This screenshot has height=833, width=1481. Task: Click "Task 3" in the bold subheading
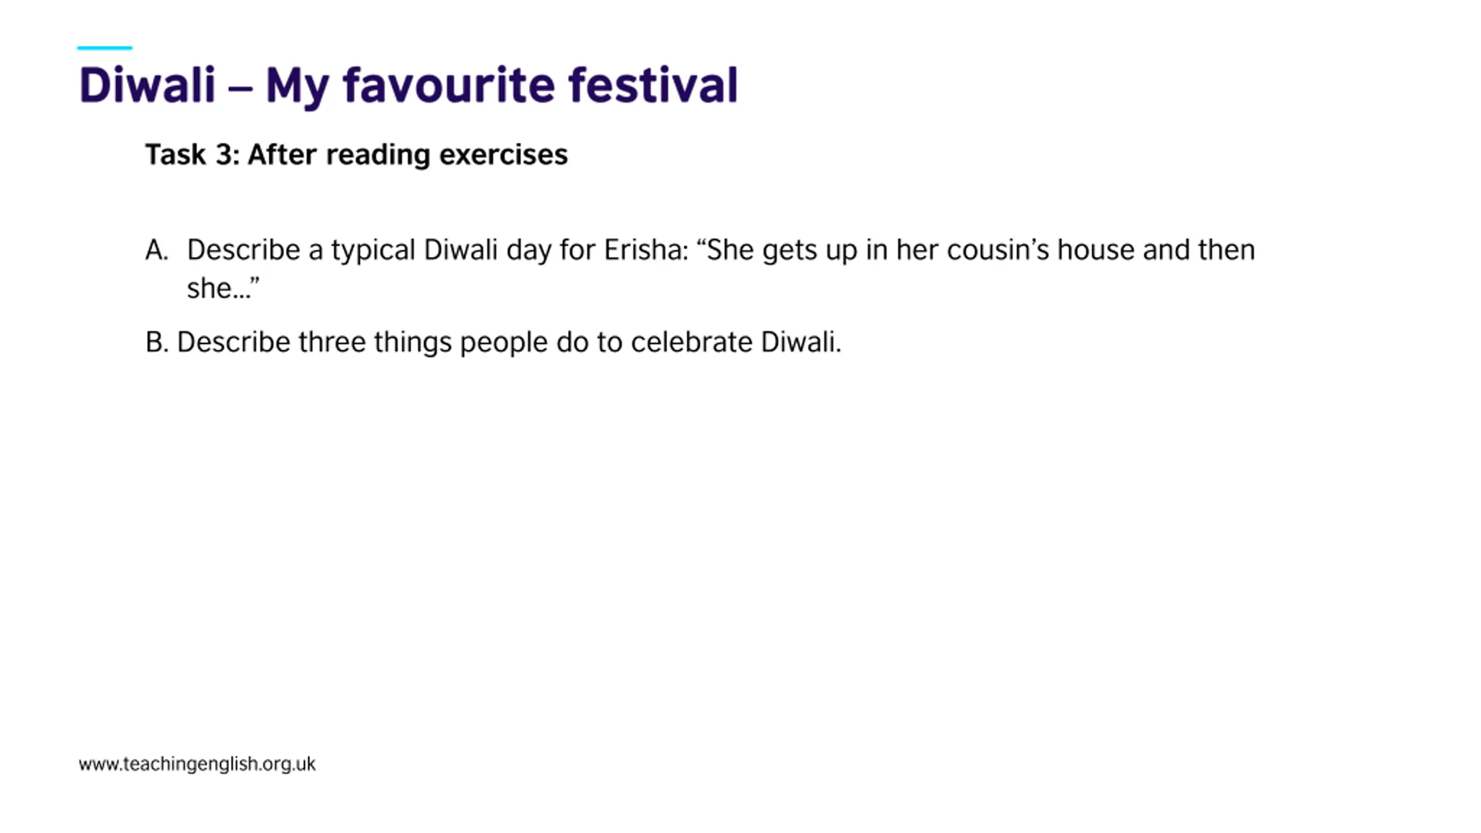tap(192, 154)
